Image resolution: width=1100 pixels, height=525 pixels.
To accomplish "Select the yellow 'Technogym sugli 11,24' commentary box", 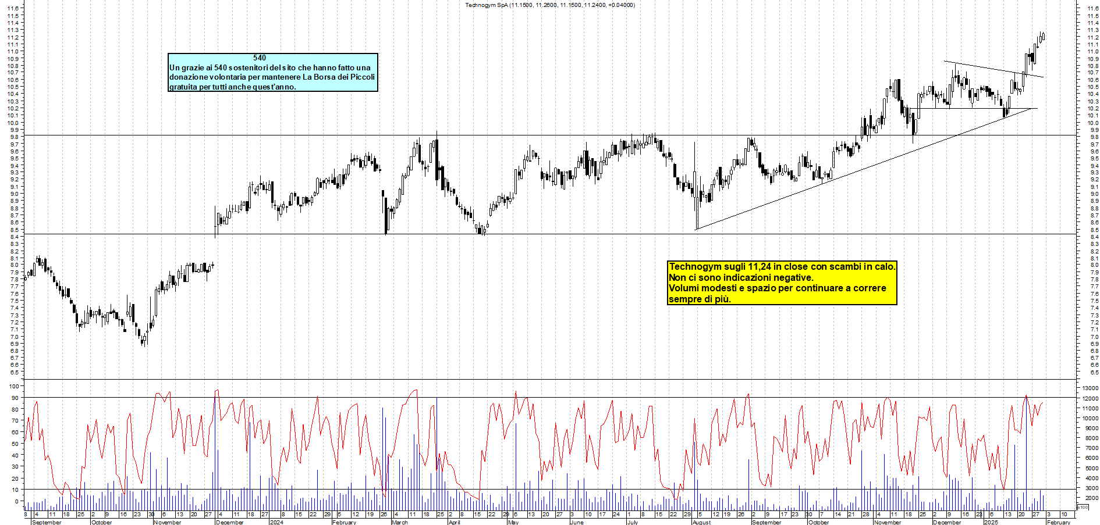I will coord(782,283).
